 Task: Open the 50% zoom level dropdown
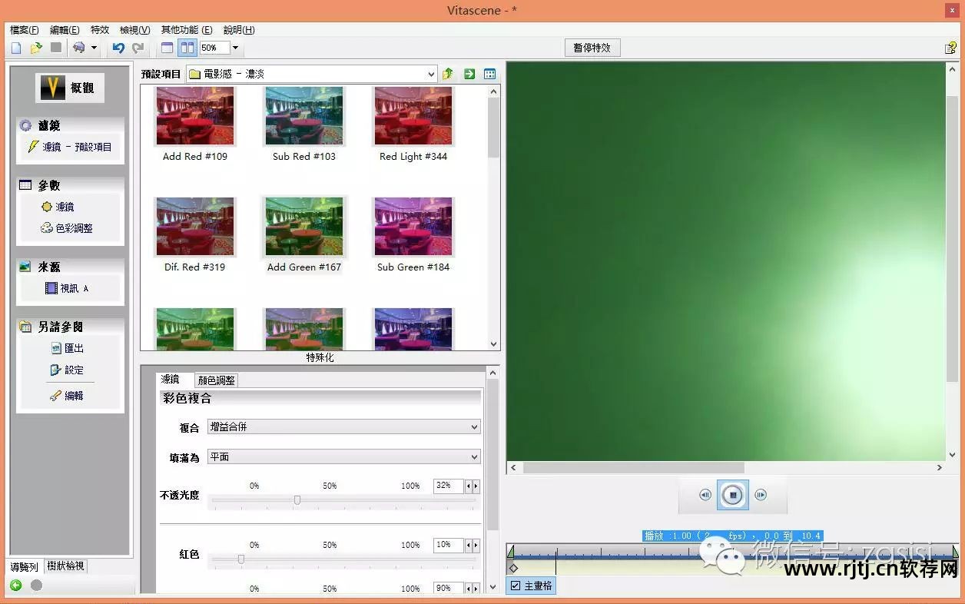click(x=235, y=48)
